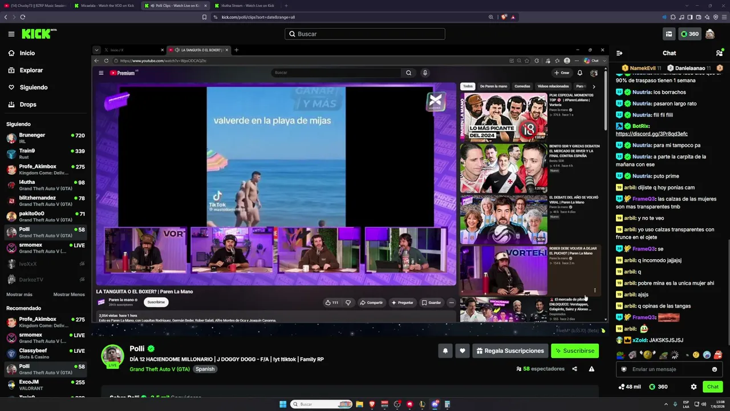Report the stream with warning icon
This screenshot has width=730, height=411.
(591, 369)
